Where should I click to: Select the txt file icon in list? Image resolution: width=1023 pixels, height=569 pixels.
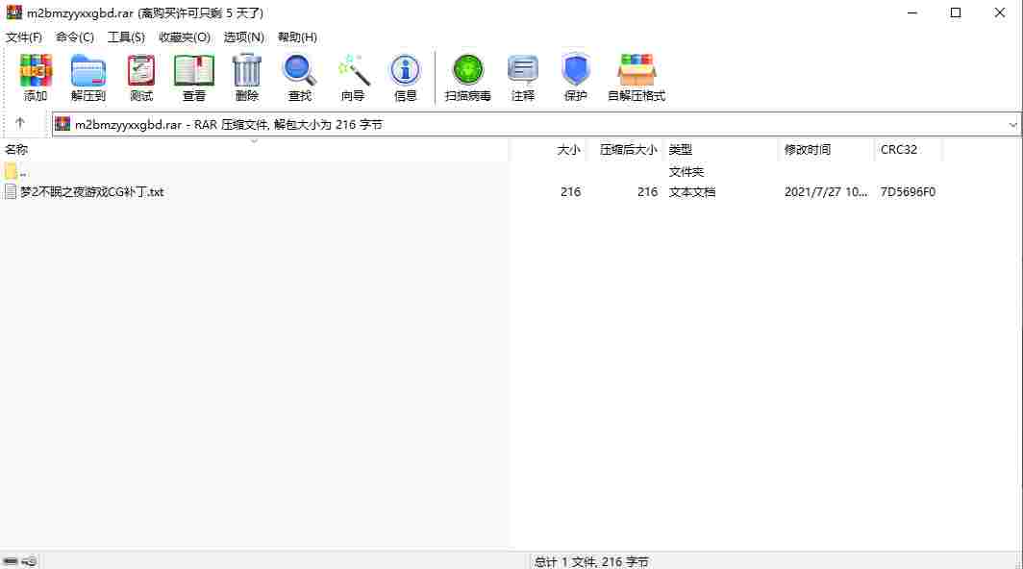point(11,191)
